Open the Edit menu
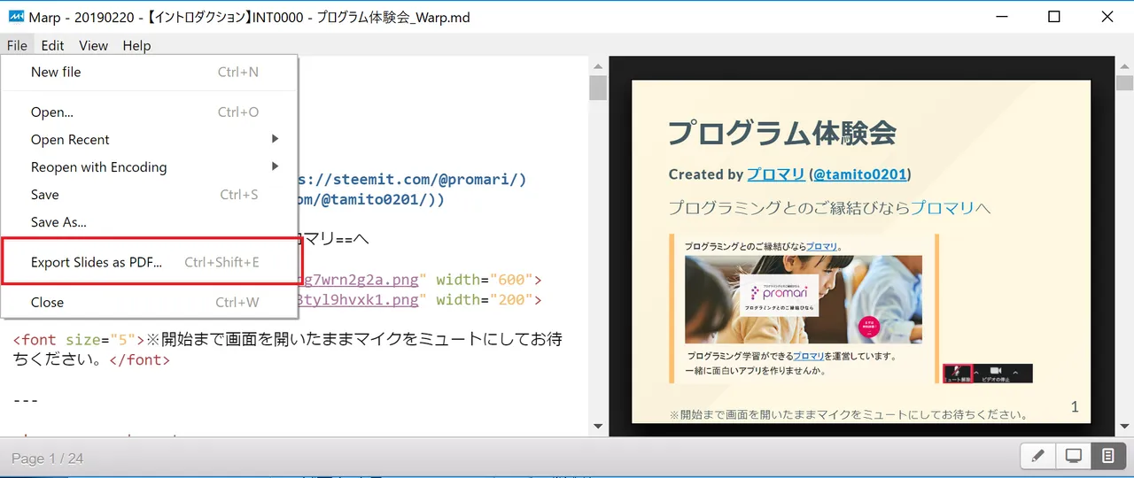Viewport: 1134px width, 478px height. [52, 45]
